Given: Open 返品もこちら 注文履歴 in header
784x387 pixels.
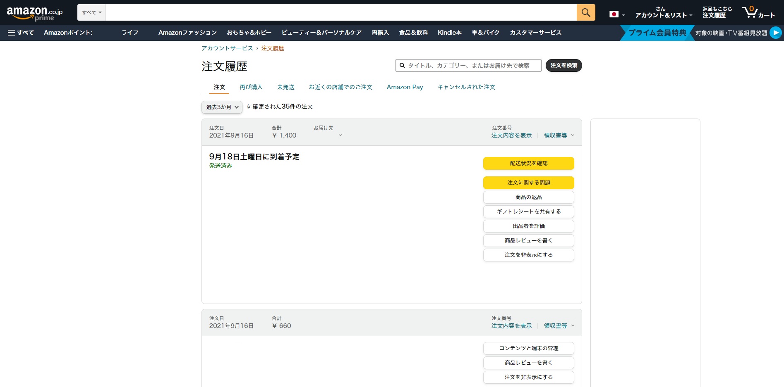Looking at the screenshot, I should 717,12.
